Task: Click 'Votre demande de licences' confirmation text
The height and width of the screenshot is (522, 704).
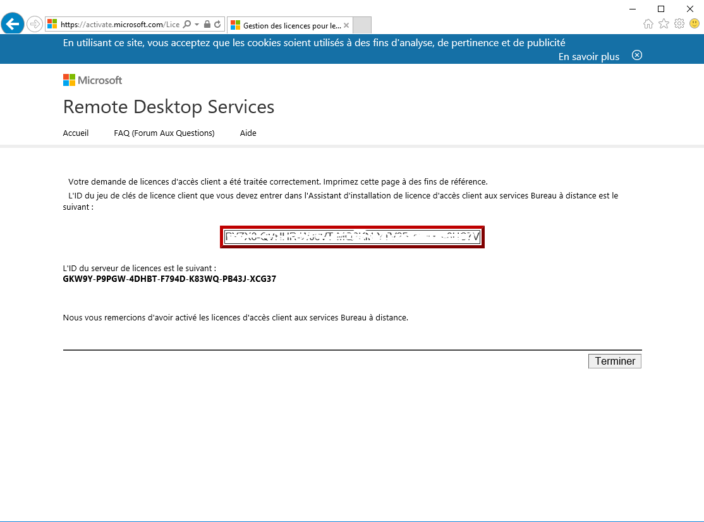Action: point(277,182)
